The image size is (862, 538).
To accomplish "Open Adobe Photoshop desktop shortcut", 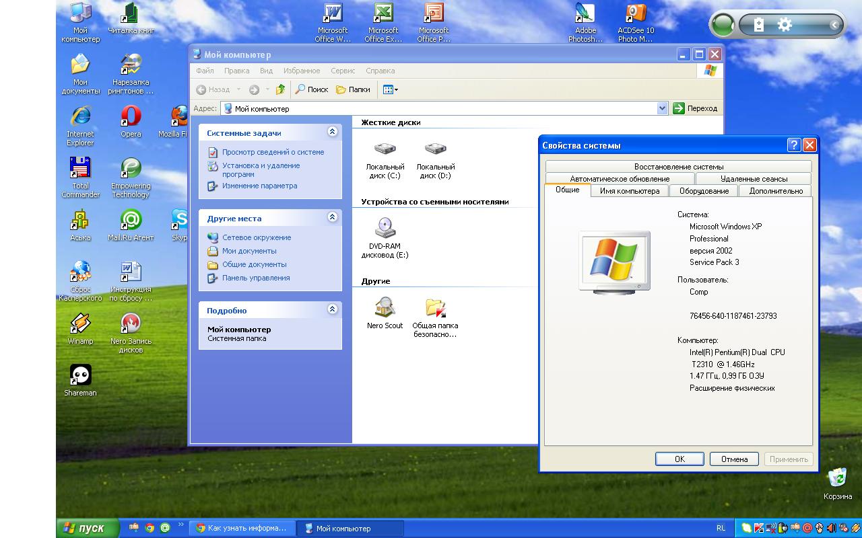I will click(585, 23).
